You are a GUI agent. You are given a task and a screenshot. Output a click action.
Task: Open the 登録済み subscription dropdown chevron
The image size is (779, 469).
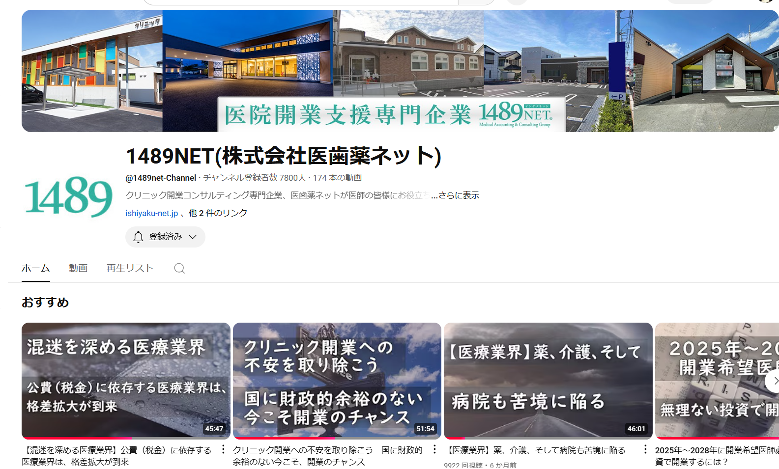coord(193,237)
